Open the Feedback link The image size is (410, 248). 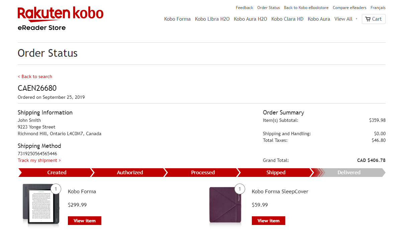coord(244,8)
